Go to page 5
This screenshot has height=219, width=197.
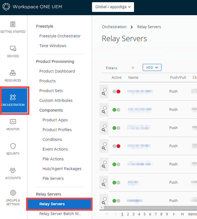[145, 214]
